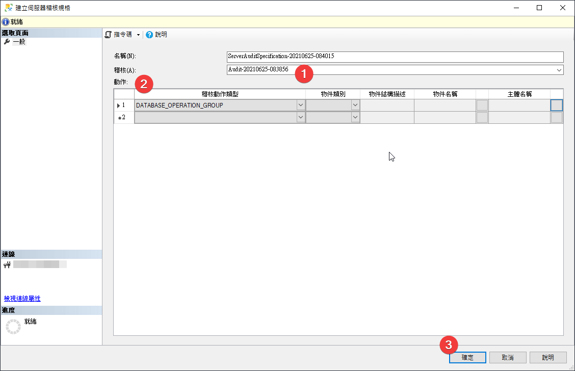Screen dimensions: 575x371
Task: Select row 1 header in actions grid
Action: 123,105
